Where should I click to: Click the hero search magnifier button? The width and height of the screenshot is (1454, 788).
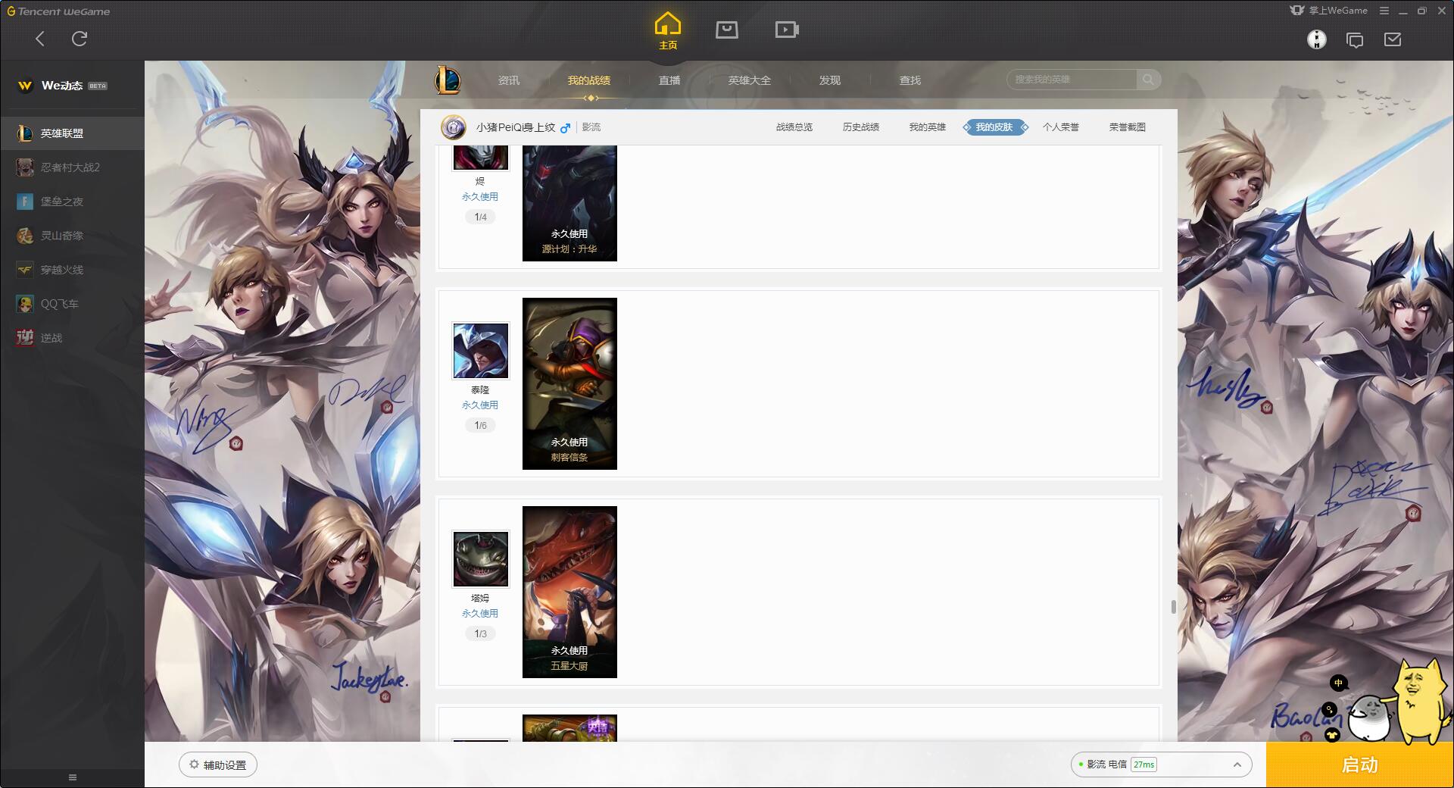point(1149,80)
